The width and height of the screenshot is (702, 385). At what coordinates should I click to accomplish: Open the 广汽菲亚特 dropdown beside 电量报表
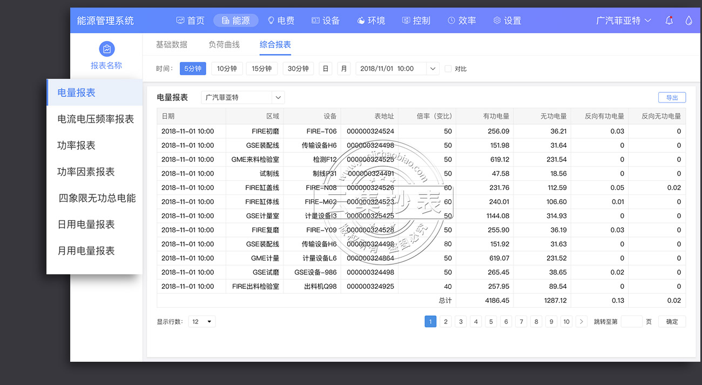coord(242,98)
